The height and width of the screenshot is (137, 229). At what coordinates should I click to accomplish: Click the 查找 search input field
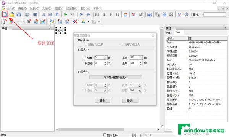214,14
